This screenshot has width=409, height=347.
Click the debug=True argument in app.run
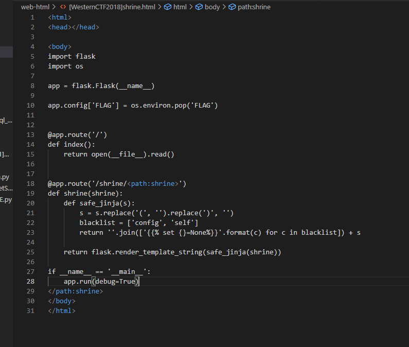pyautogui.click(x=116, y=282)
